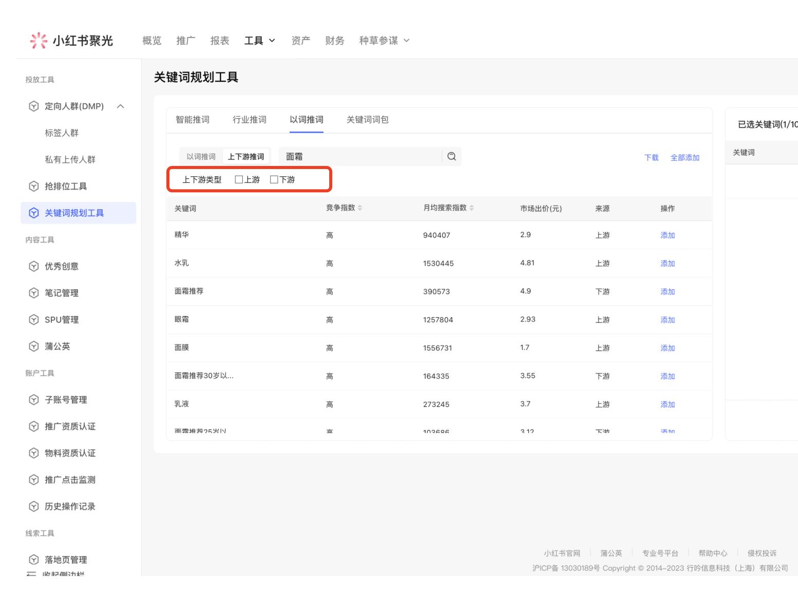This screenshot has width=798, height=592.
Task: Click the 推广点击监测 sidebar icon
Action: tap(34, 480)
